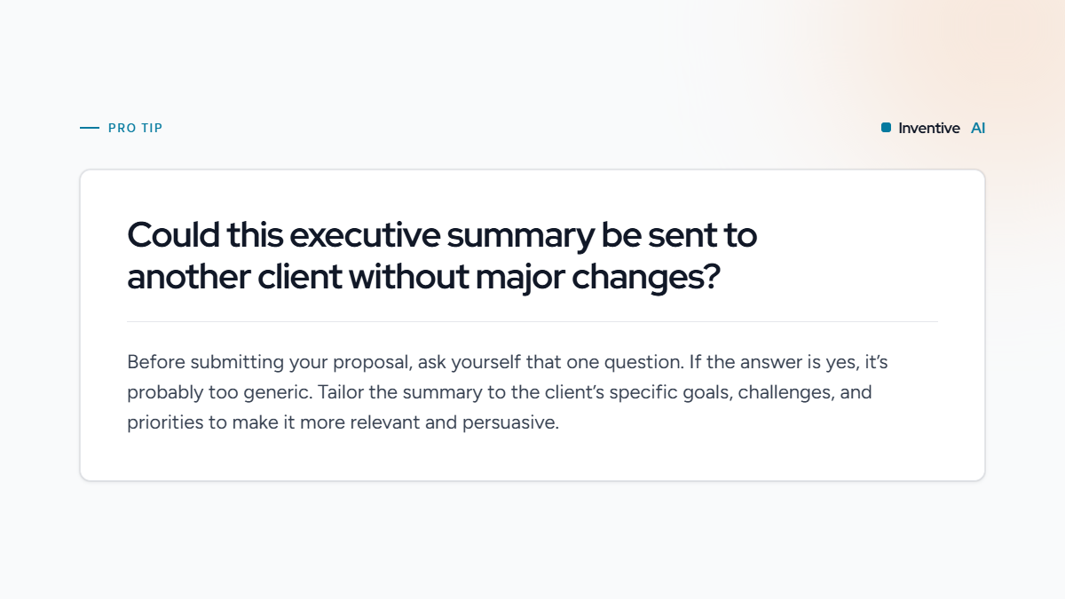Click the PRO TIP label
Image resolution: width=1065 pixels, height=599 pixels.
(136, 128)
